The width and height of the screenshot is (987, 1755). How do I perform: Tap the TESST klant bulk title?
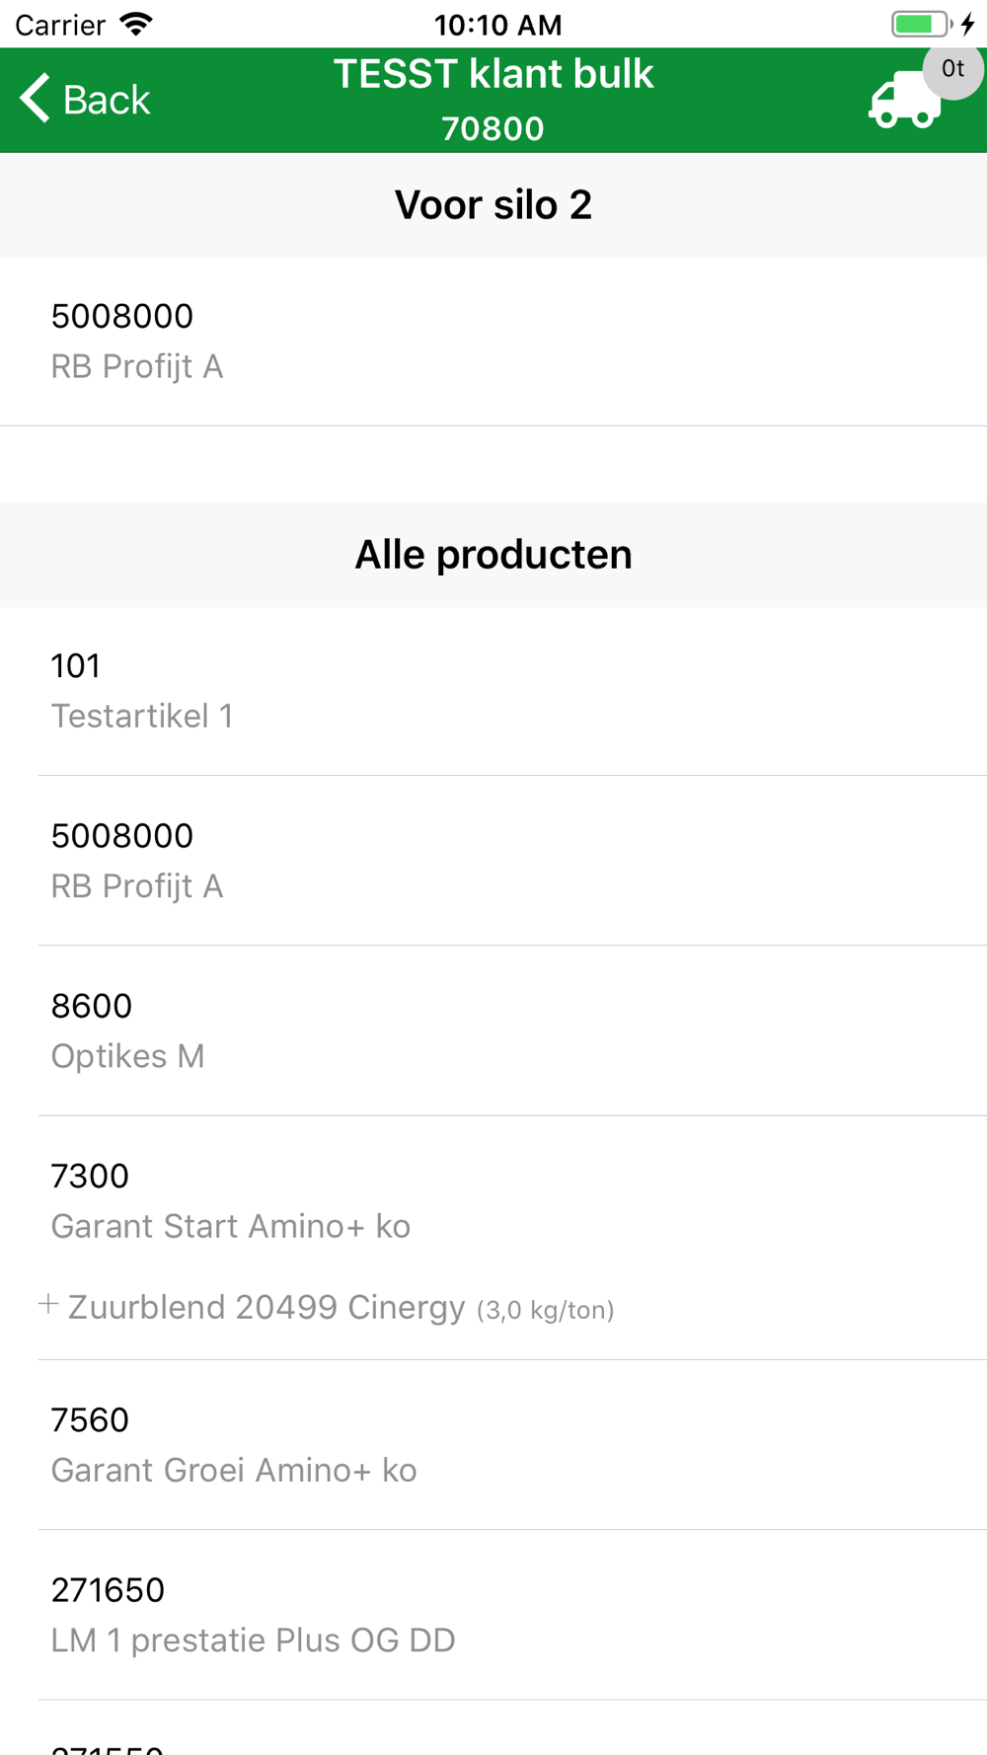click(x=493, y=74)
